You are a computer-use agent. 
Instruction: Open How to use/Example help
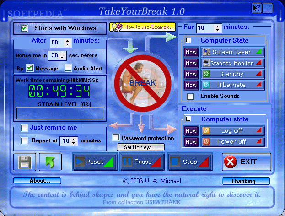pyautogui.click(x=143, y=27)
